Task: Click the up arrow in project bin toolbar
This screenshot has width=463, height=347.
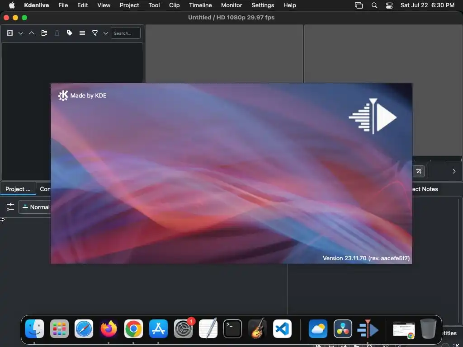Action: point(32,33)
